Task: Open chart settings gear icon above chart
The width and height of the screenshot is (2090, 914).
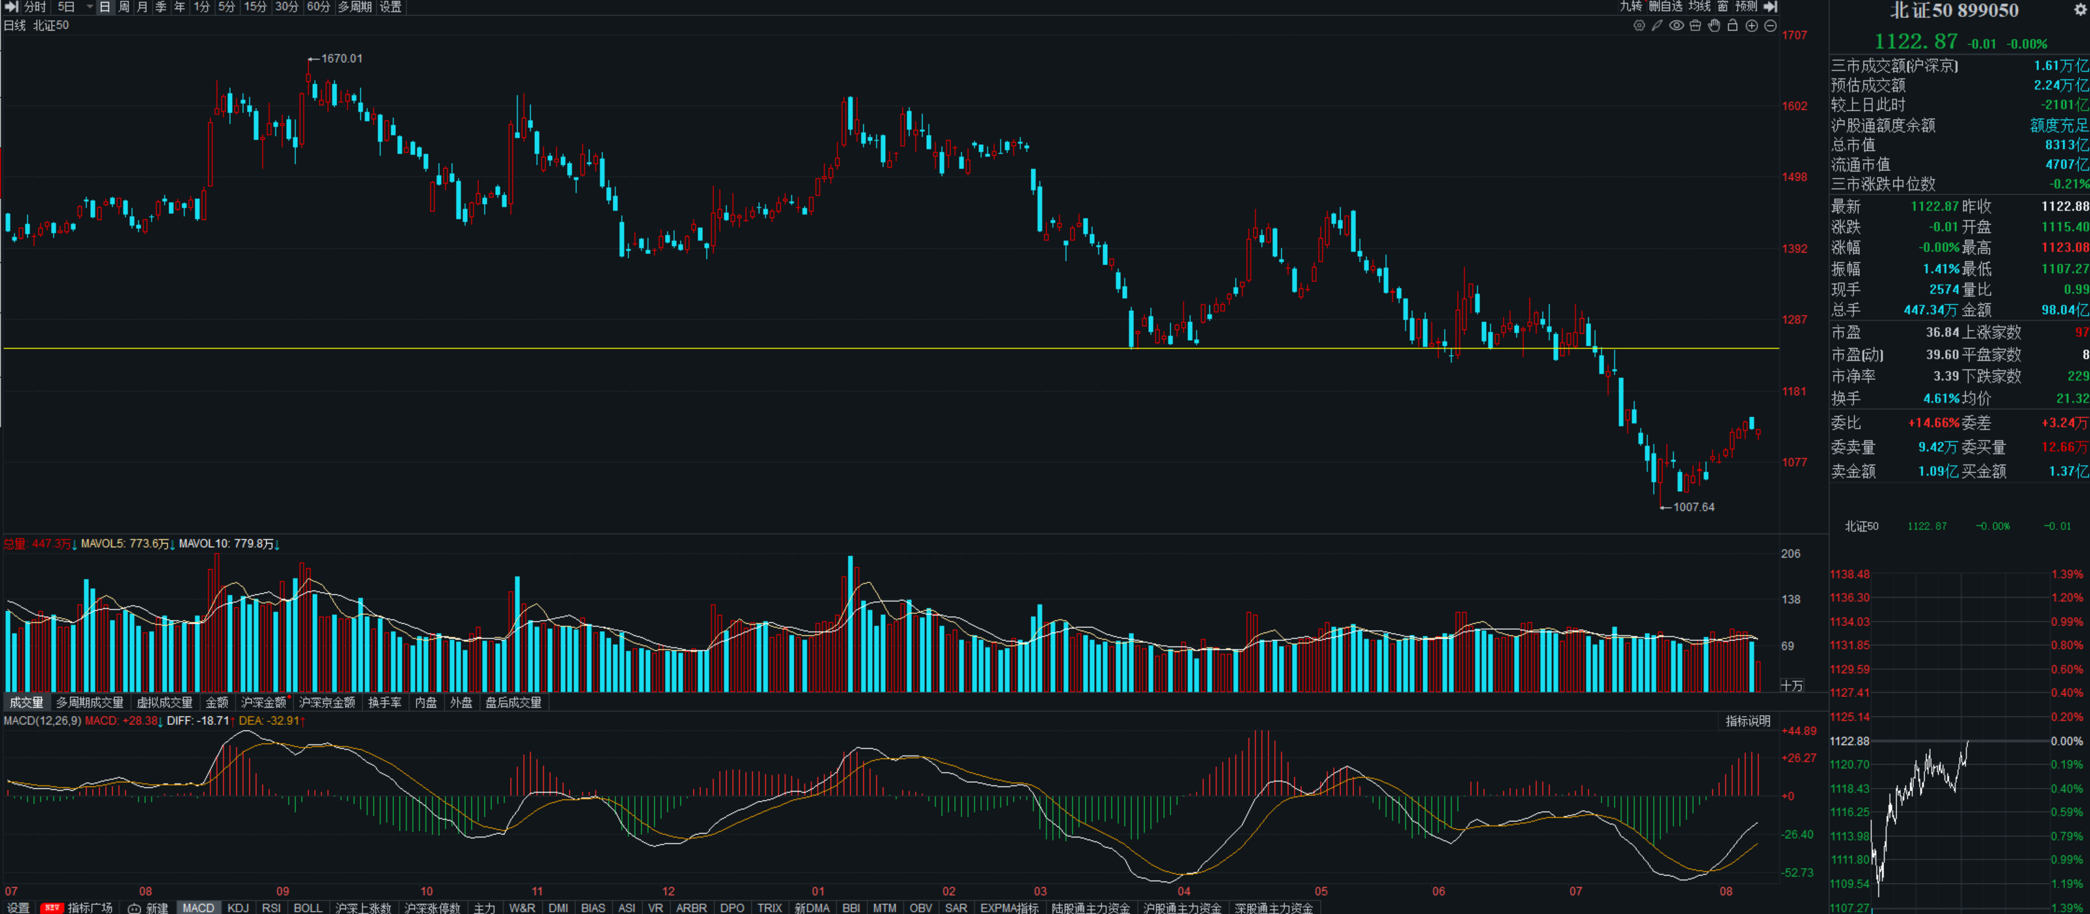Action: coord(1639,26)
